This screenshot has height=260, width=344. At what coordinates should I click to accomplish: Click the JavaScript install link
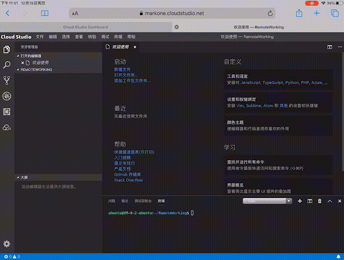pos(250,83)
